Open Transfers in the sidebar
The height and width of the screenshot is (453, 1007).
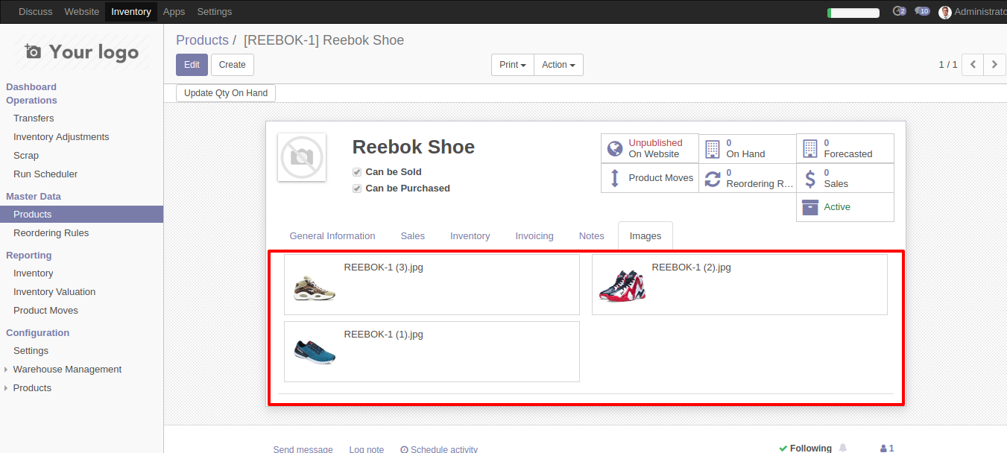tap(34, 118)
